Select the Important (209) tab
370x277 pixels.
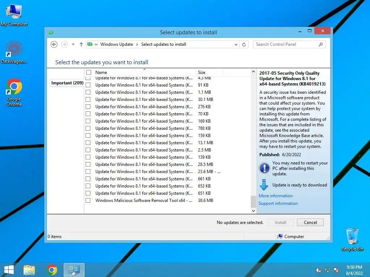point(67,83)
